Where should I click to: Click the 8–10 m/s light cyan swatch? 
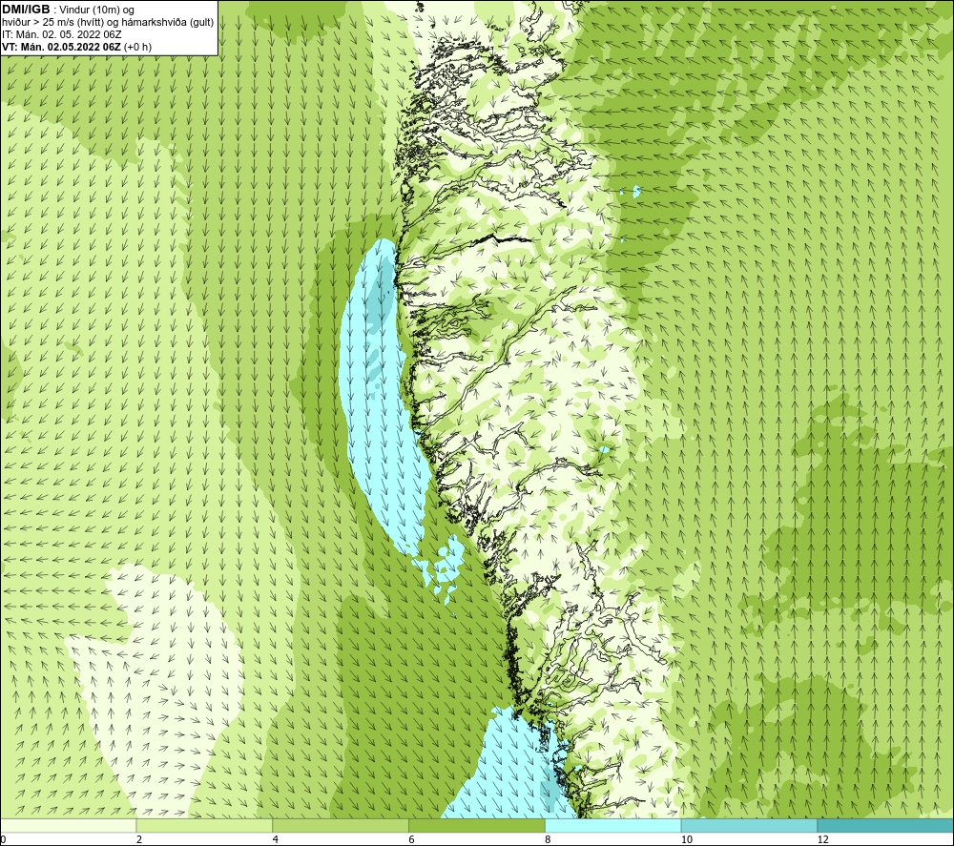pos(613,826)
